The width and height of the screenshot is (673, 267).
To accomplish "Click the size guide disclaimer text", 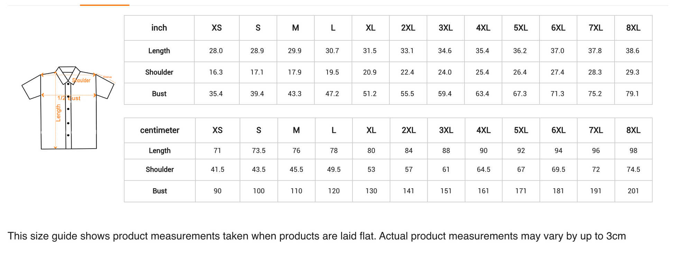I will 316,236.
